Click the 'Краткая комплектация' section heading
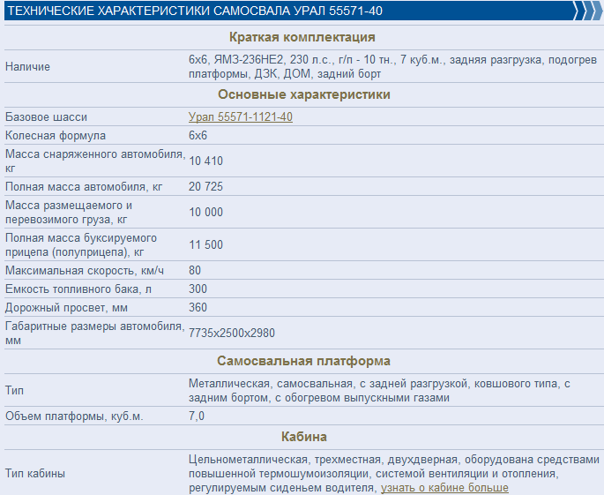The image size is (604, 495). click(302, 37)
